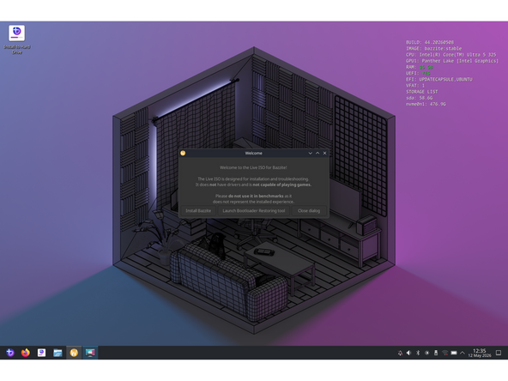Screen dimensions: 508x381
Task: Open the Install to Hard Drive desktop icon
Action: pyautogui.click(x=17, y=39)
